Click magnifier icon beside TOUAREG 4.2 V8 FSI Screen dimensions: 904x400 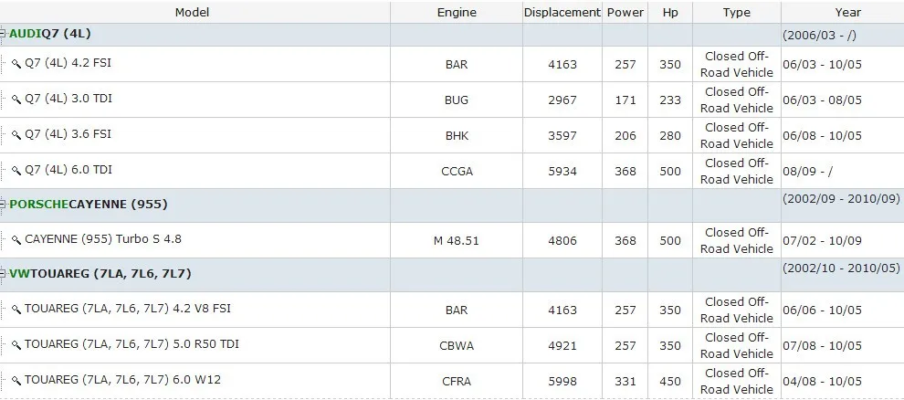click(16, 310)
